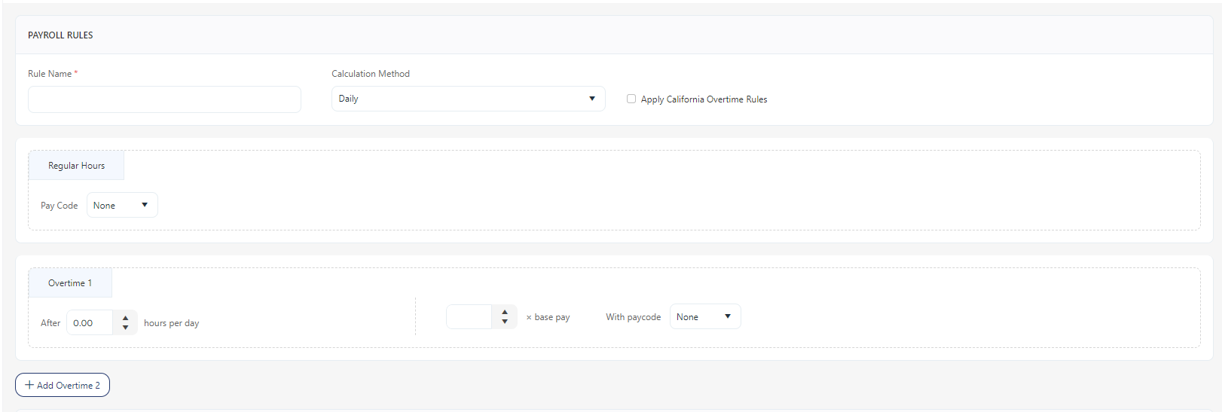The width and height of the screenshot is (1222, 412).
Task: Click the Apply California Overtime Rules label
Action: click(704, 99)
